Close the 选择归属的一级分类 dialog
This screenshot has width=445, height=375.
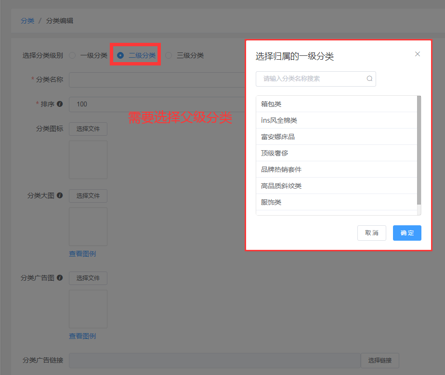(417, 54)
